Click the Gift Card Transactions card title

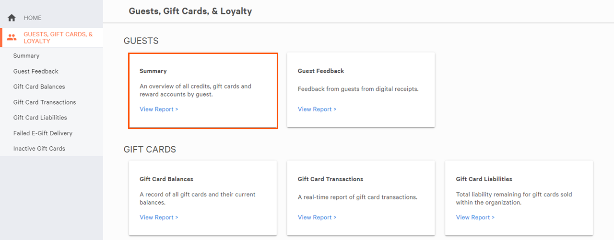(331, 179)
